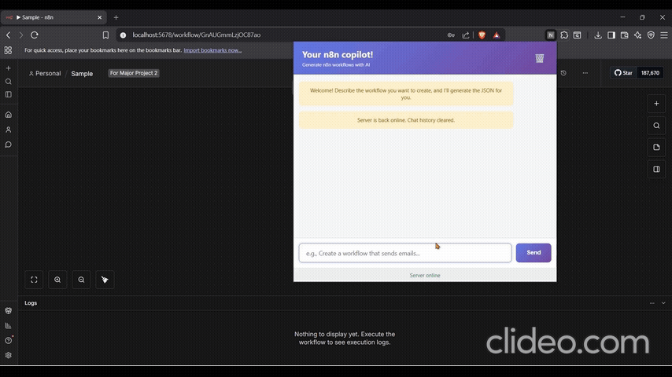Click the Sample workflow name
This screenshot has width=672, height=377.
(82, 74)
